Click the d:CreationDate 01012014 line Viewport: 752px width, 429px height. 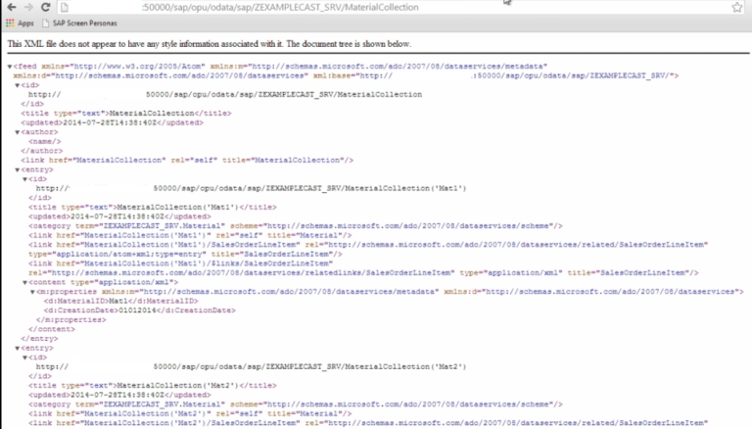click(x=116, y=310)
